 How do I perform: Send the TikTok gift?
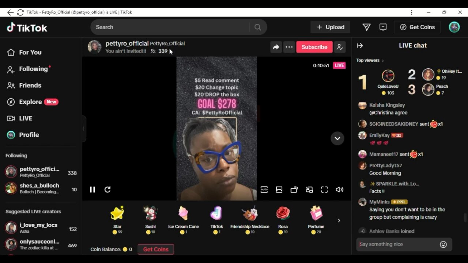click(x=216, y=220)
